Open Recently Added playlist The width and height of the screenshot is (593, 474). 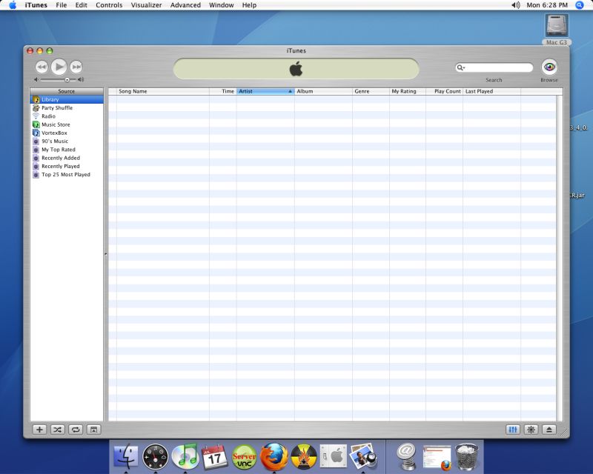pos(67,158)
